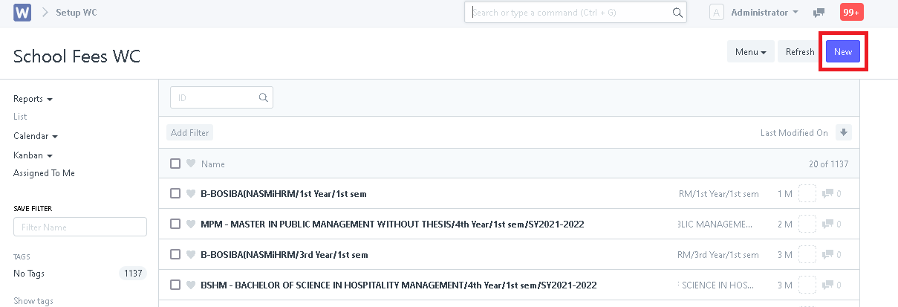Click the ID search input field

click(x=221, y=97)
